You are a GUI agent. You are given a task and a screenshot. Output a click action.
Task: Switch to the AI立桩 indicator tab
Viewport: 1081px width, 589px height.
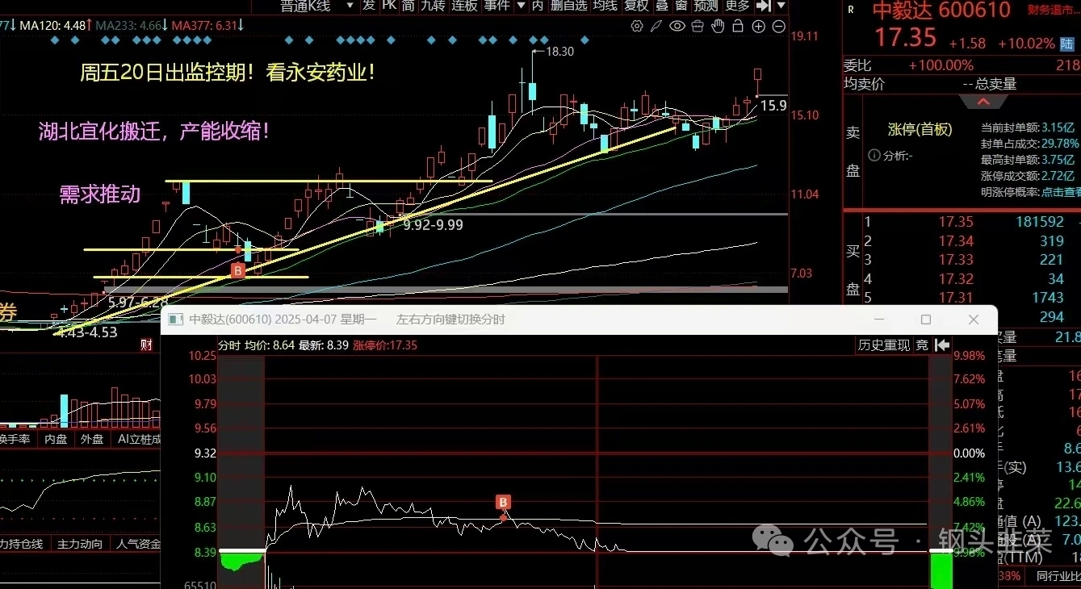coord(137,440)
